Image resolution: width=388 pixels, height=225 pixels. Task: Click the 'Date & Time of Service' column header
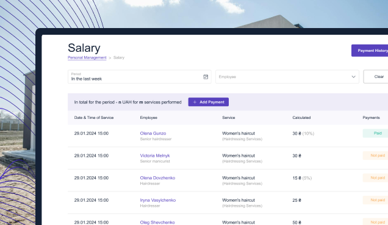pos(94,118)
